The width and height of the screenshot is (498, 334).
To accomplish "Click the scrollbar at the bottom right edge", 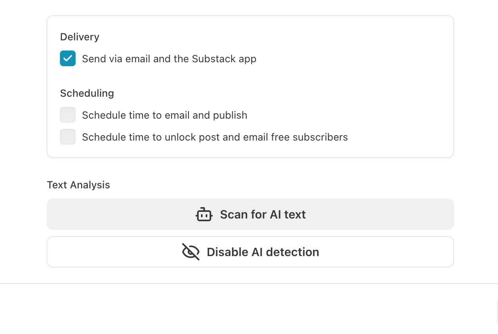I will pyautogui.click(x=497, y=312).
